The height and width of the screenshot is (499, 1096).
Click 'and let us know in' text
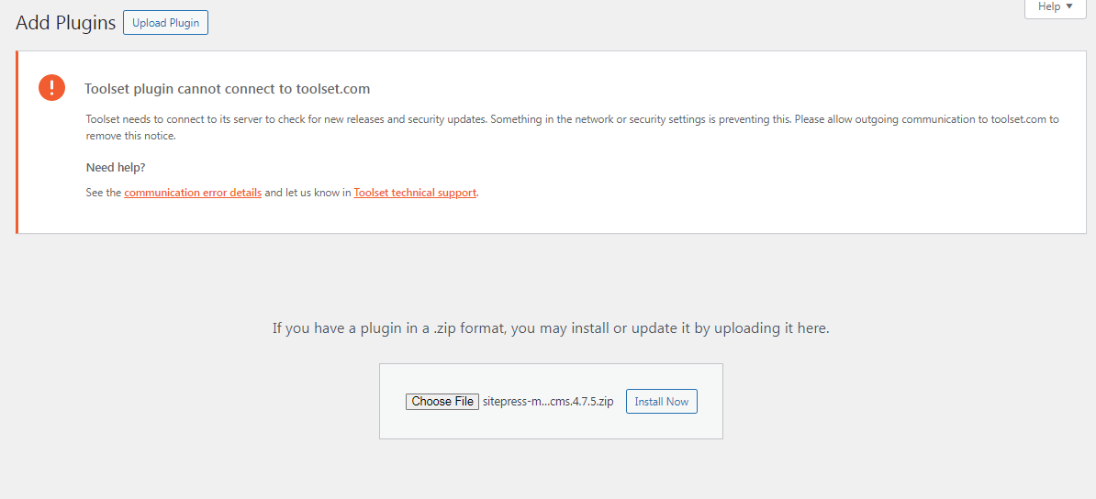point(308,193)
